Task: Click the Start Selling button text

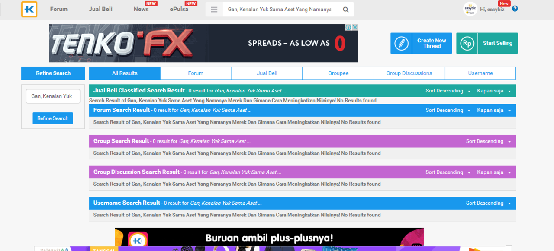Action: click(498, 43)
